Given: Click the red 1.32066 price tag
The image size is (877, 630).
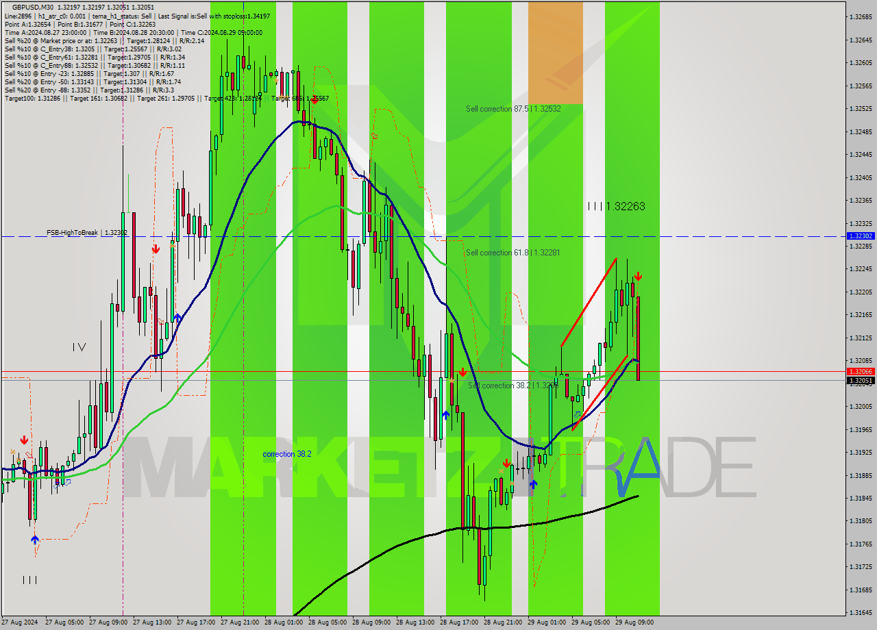Looking at the screenshot, I should pos(861,371).
